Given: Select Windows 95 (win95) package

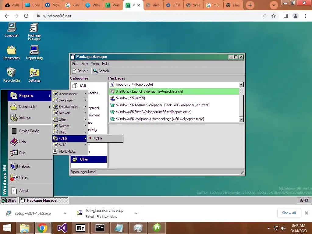Looking at the screenshot, I should (x=174, y=98).
